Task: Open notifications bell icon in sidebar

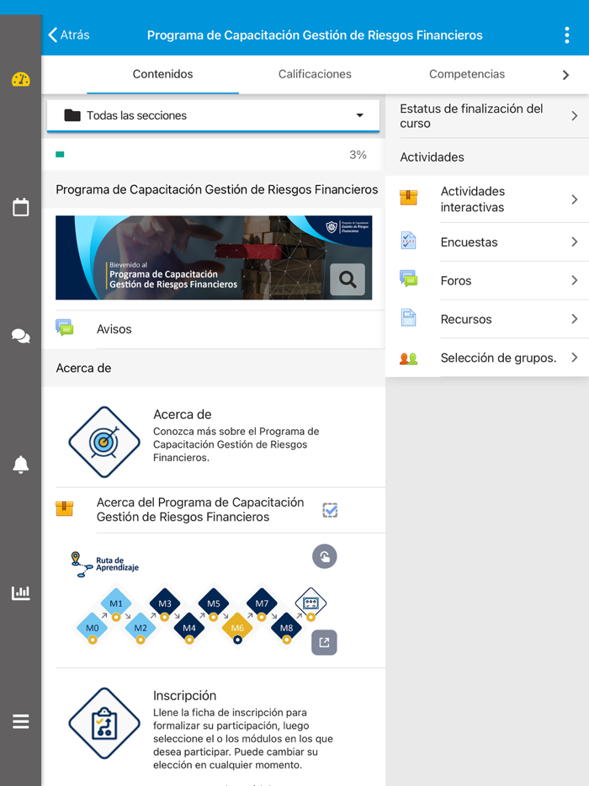Action: pyautogui.click(x=20, y=465)
